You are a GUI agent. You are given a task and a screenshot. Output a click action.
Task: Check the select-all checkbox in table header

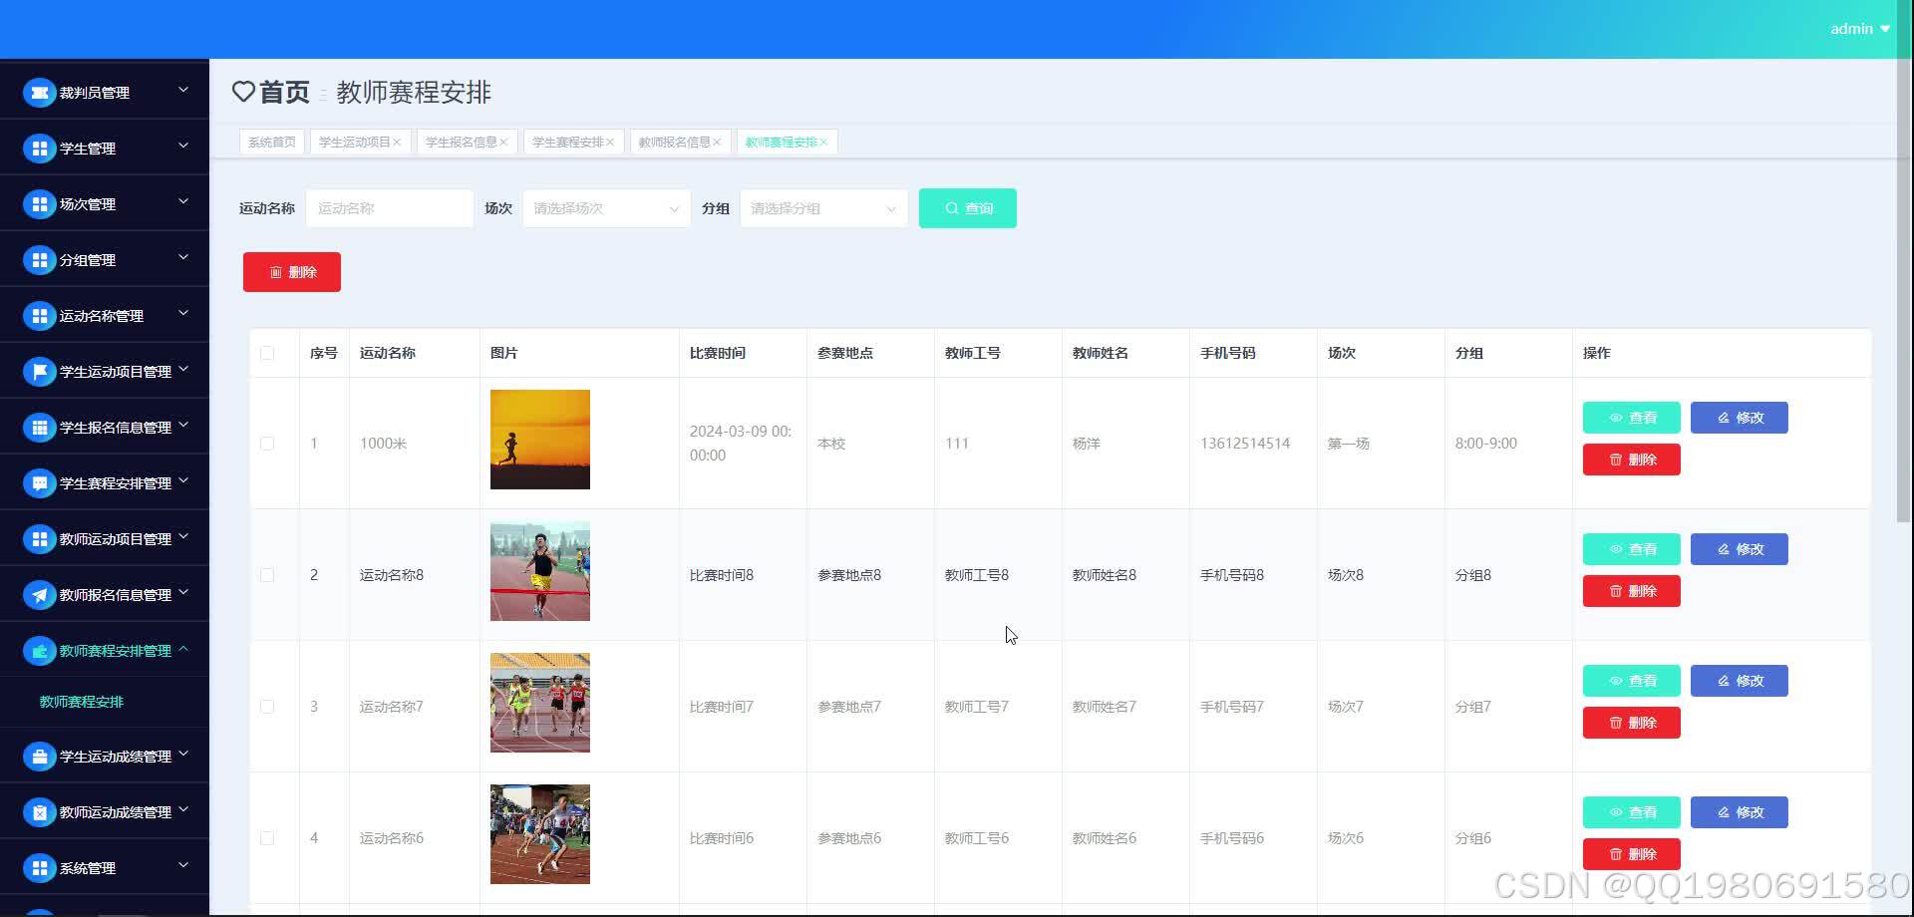(266, 353)
